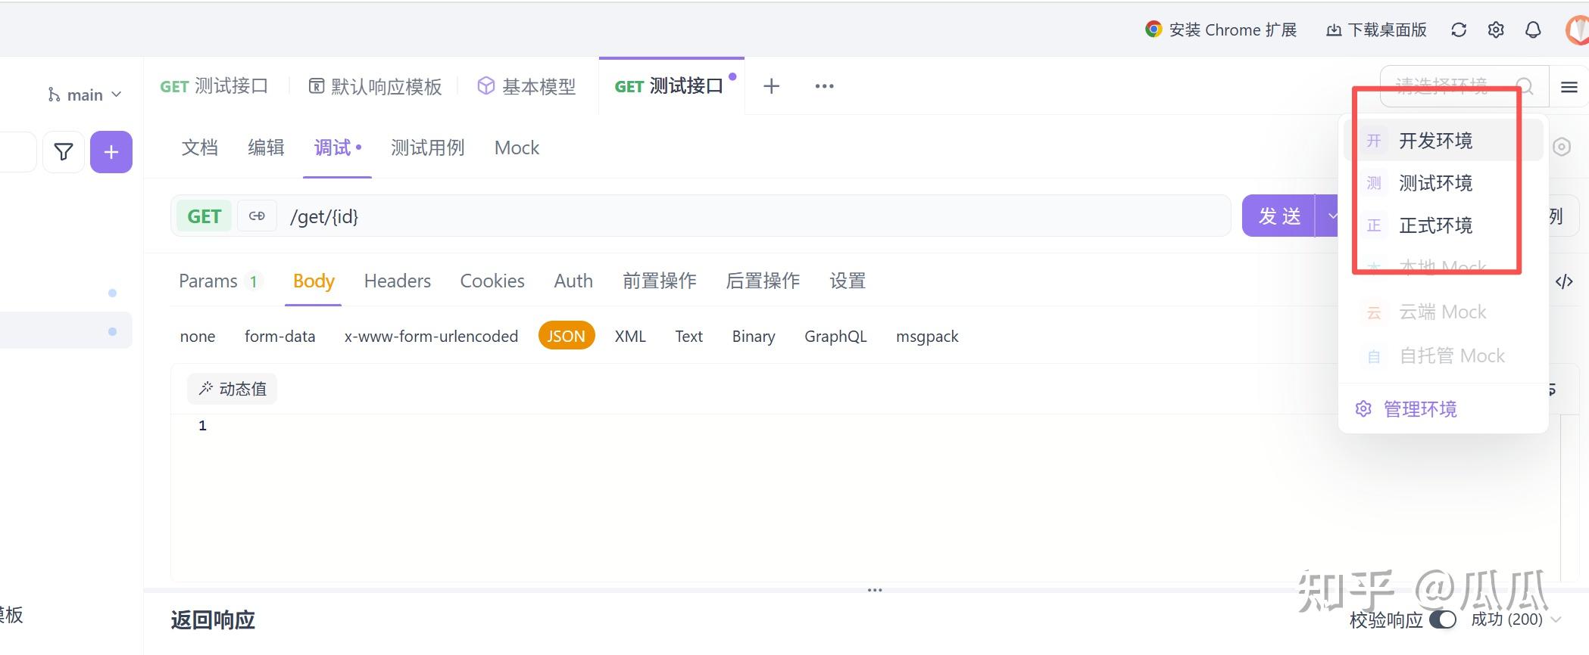The width and height of the screenshot is (1589, 655).
Task: Open the tab overflow three-dots menu
Action: 824,86
